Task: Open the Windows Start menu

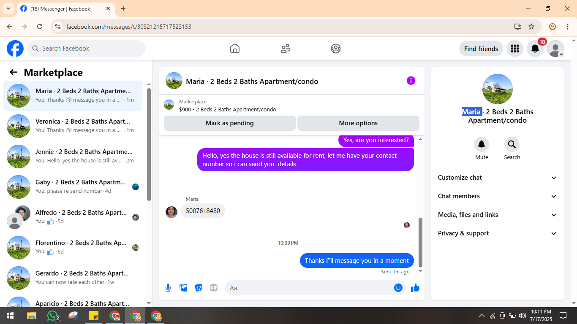Action: coord(10,316)
